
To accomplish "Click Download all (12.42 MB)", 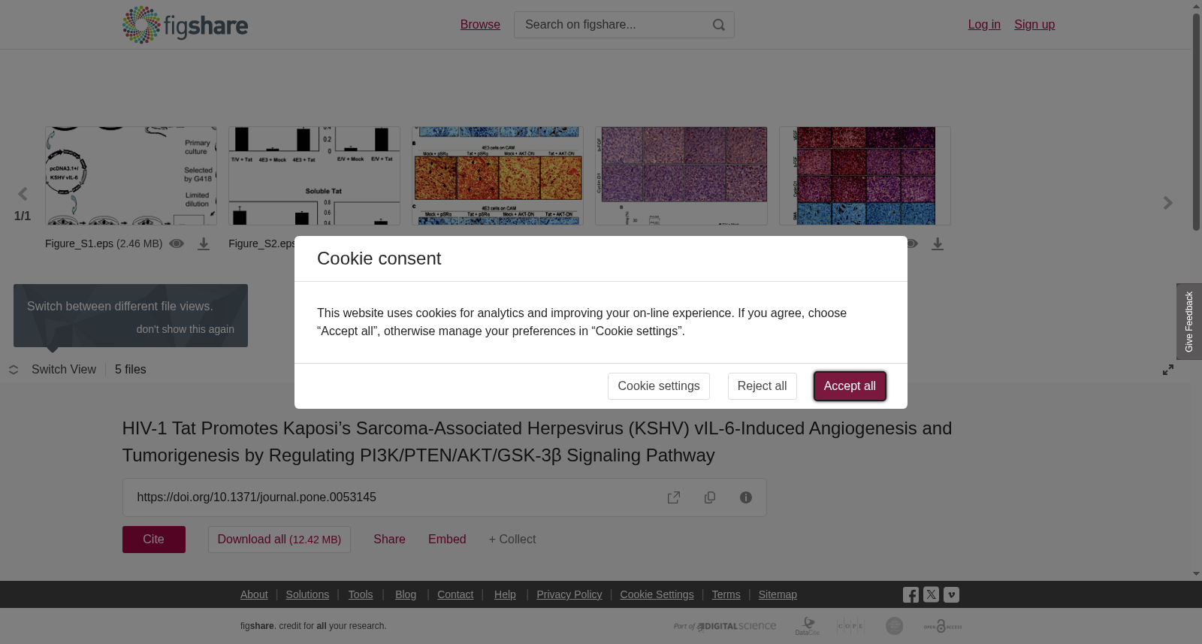I will click(x=279, y=540).
